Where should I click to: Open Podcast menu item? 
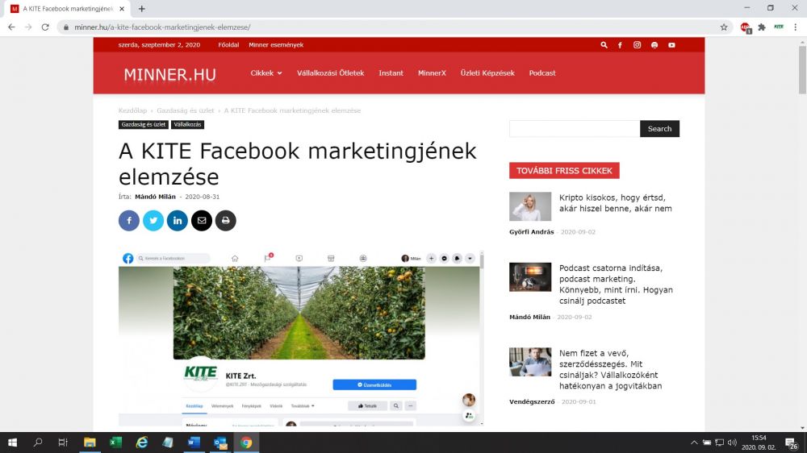click(x=542, y=73)
